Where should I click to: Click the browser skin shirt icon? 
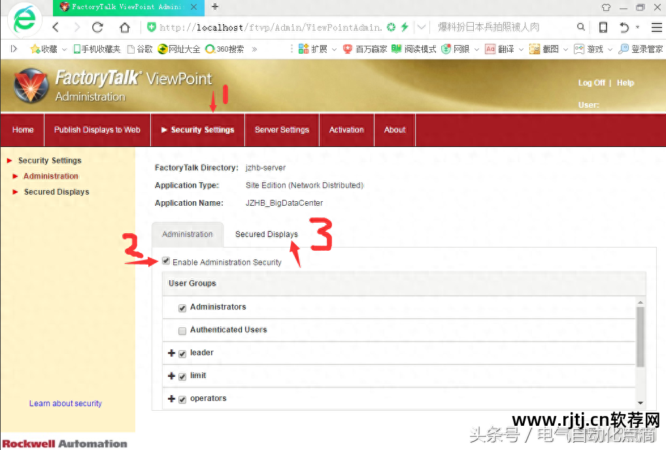pos(606,7)
